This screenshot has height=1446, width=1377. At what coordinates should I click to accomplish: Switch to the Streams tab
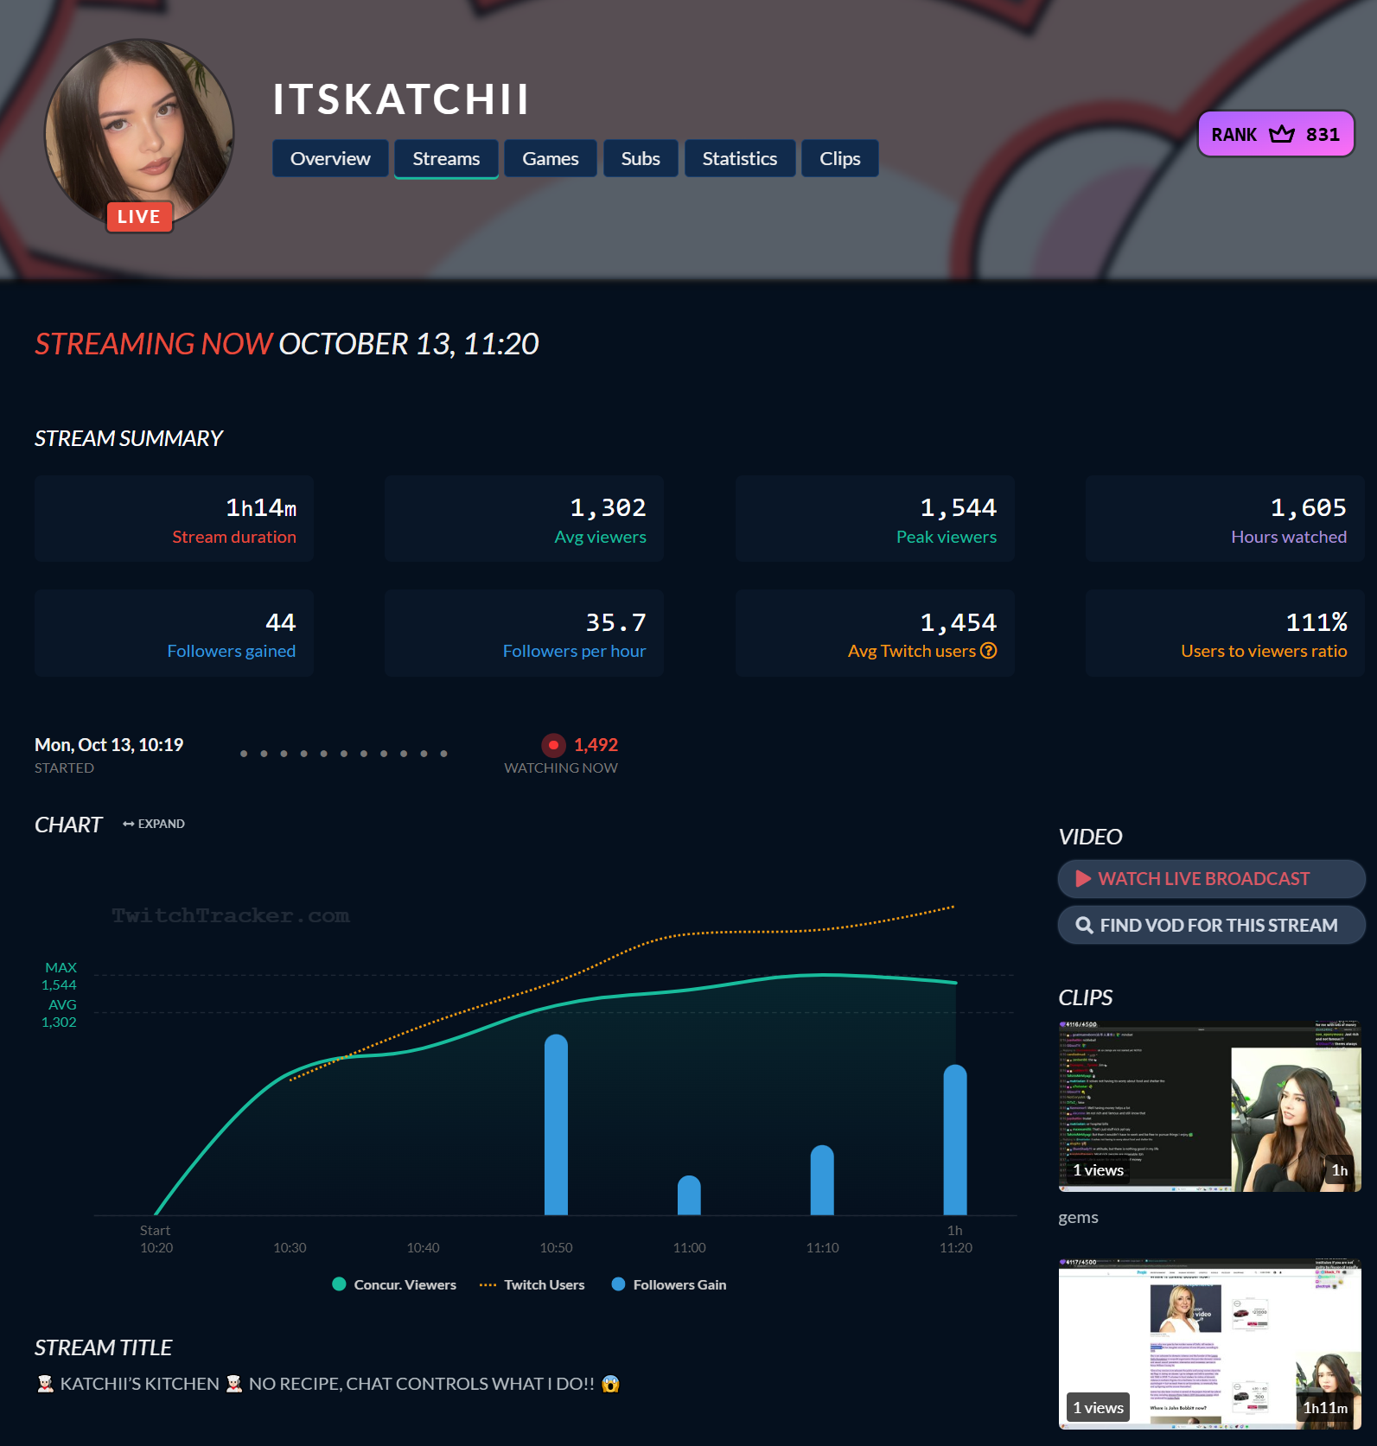tap(446, 158)
